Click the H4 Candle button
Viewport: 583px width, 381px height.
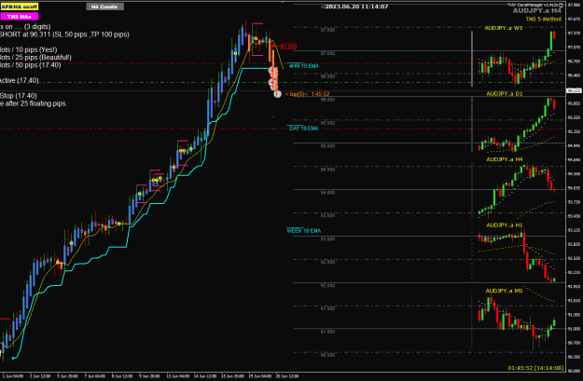[104, 7]
